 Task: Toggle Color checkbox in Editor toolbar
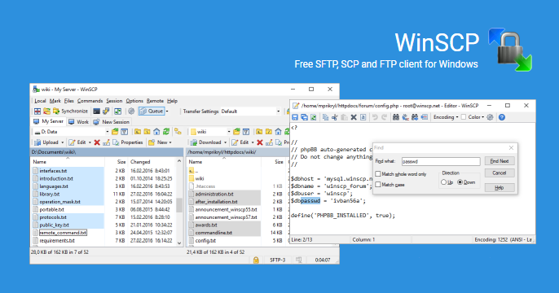pos(464,117)
